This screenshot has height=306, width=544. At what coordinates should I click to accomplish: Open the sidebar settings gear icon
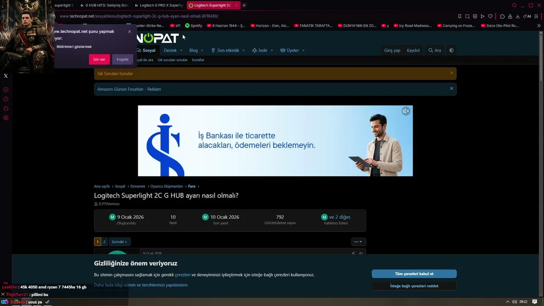tap(6, 118)
